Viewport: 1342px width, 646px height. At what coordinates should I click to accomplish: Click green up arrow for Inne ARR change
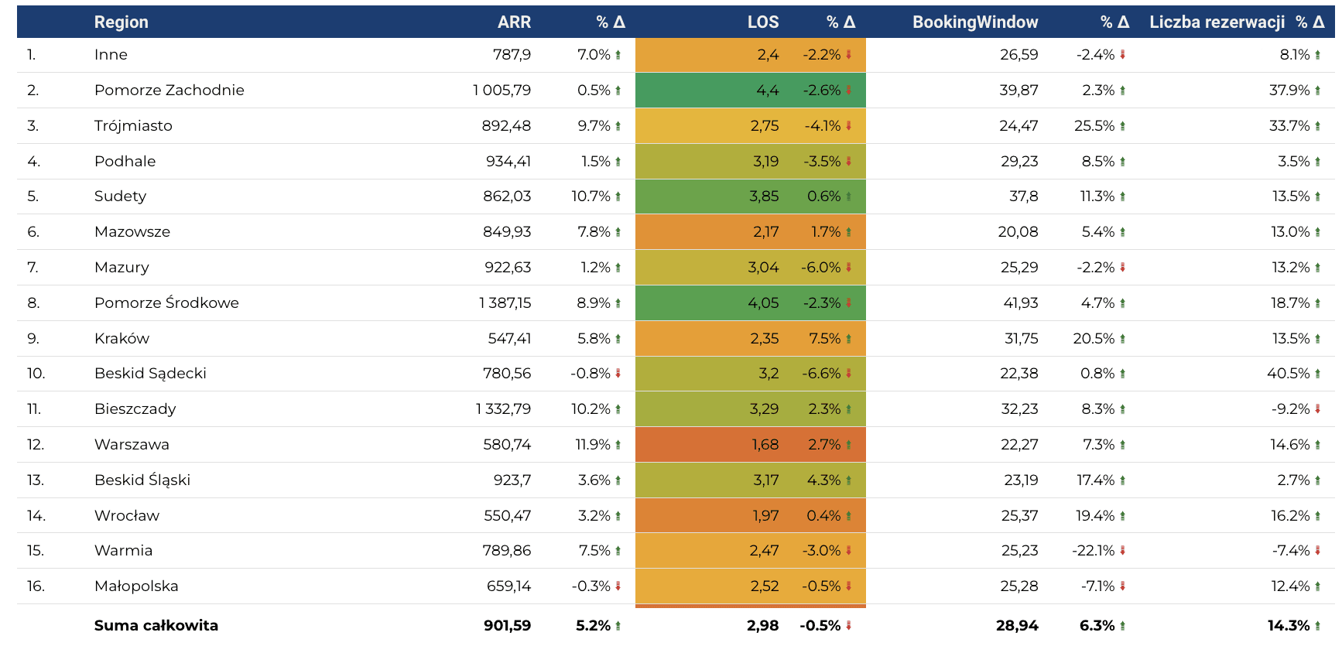pos(618,55)
